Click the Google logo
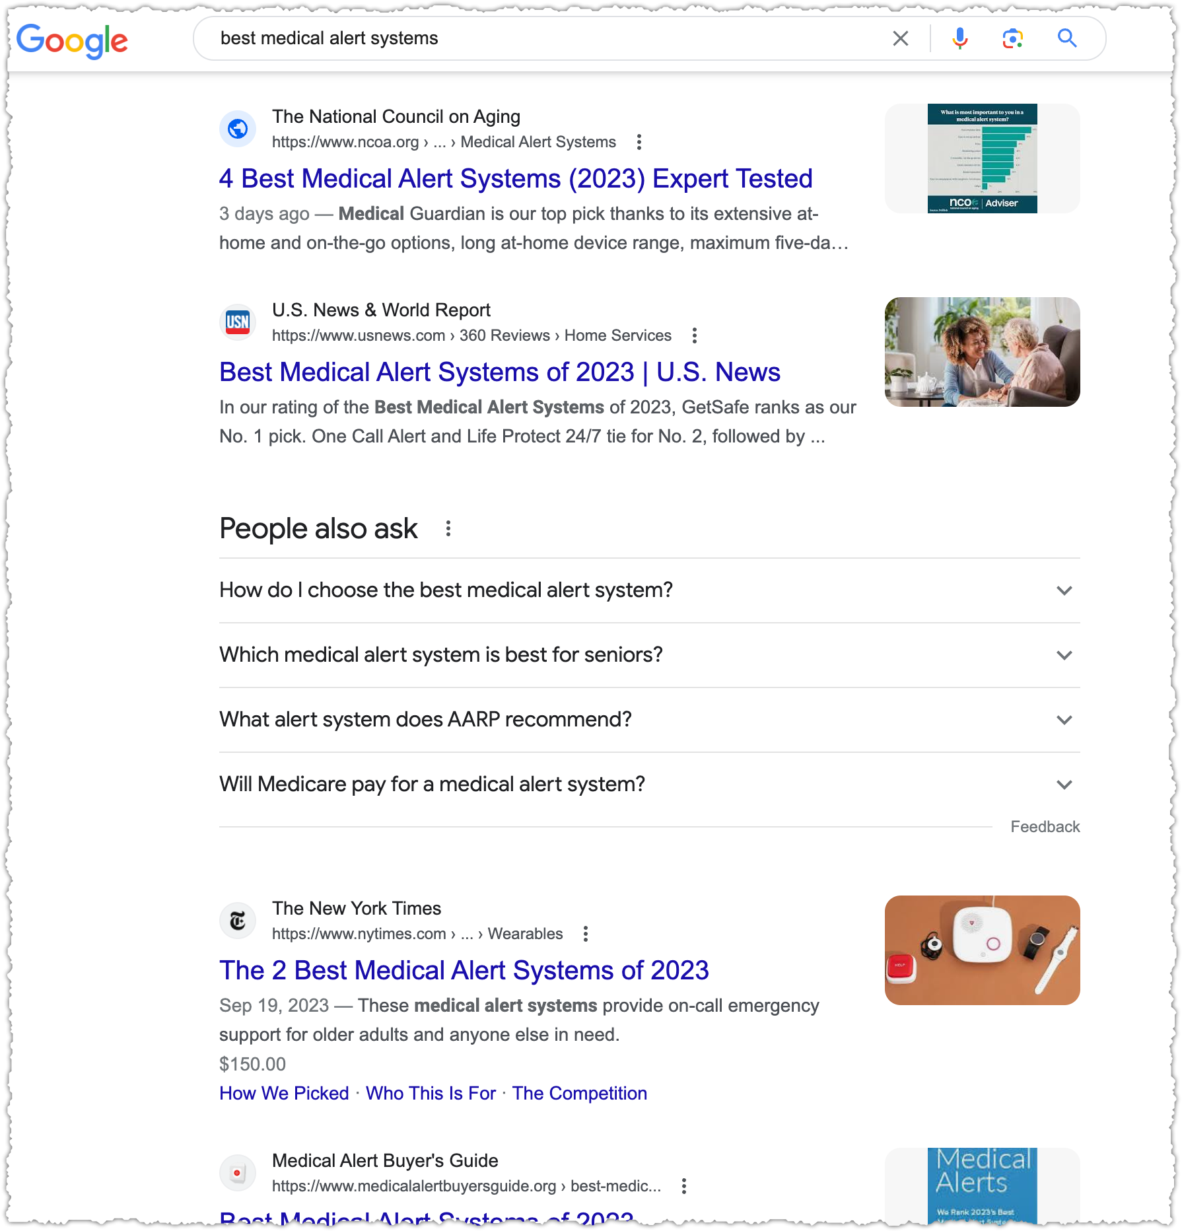 [x=72, y=41]
